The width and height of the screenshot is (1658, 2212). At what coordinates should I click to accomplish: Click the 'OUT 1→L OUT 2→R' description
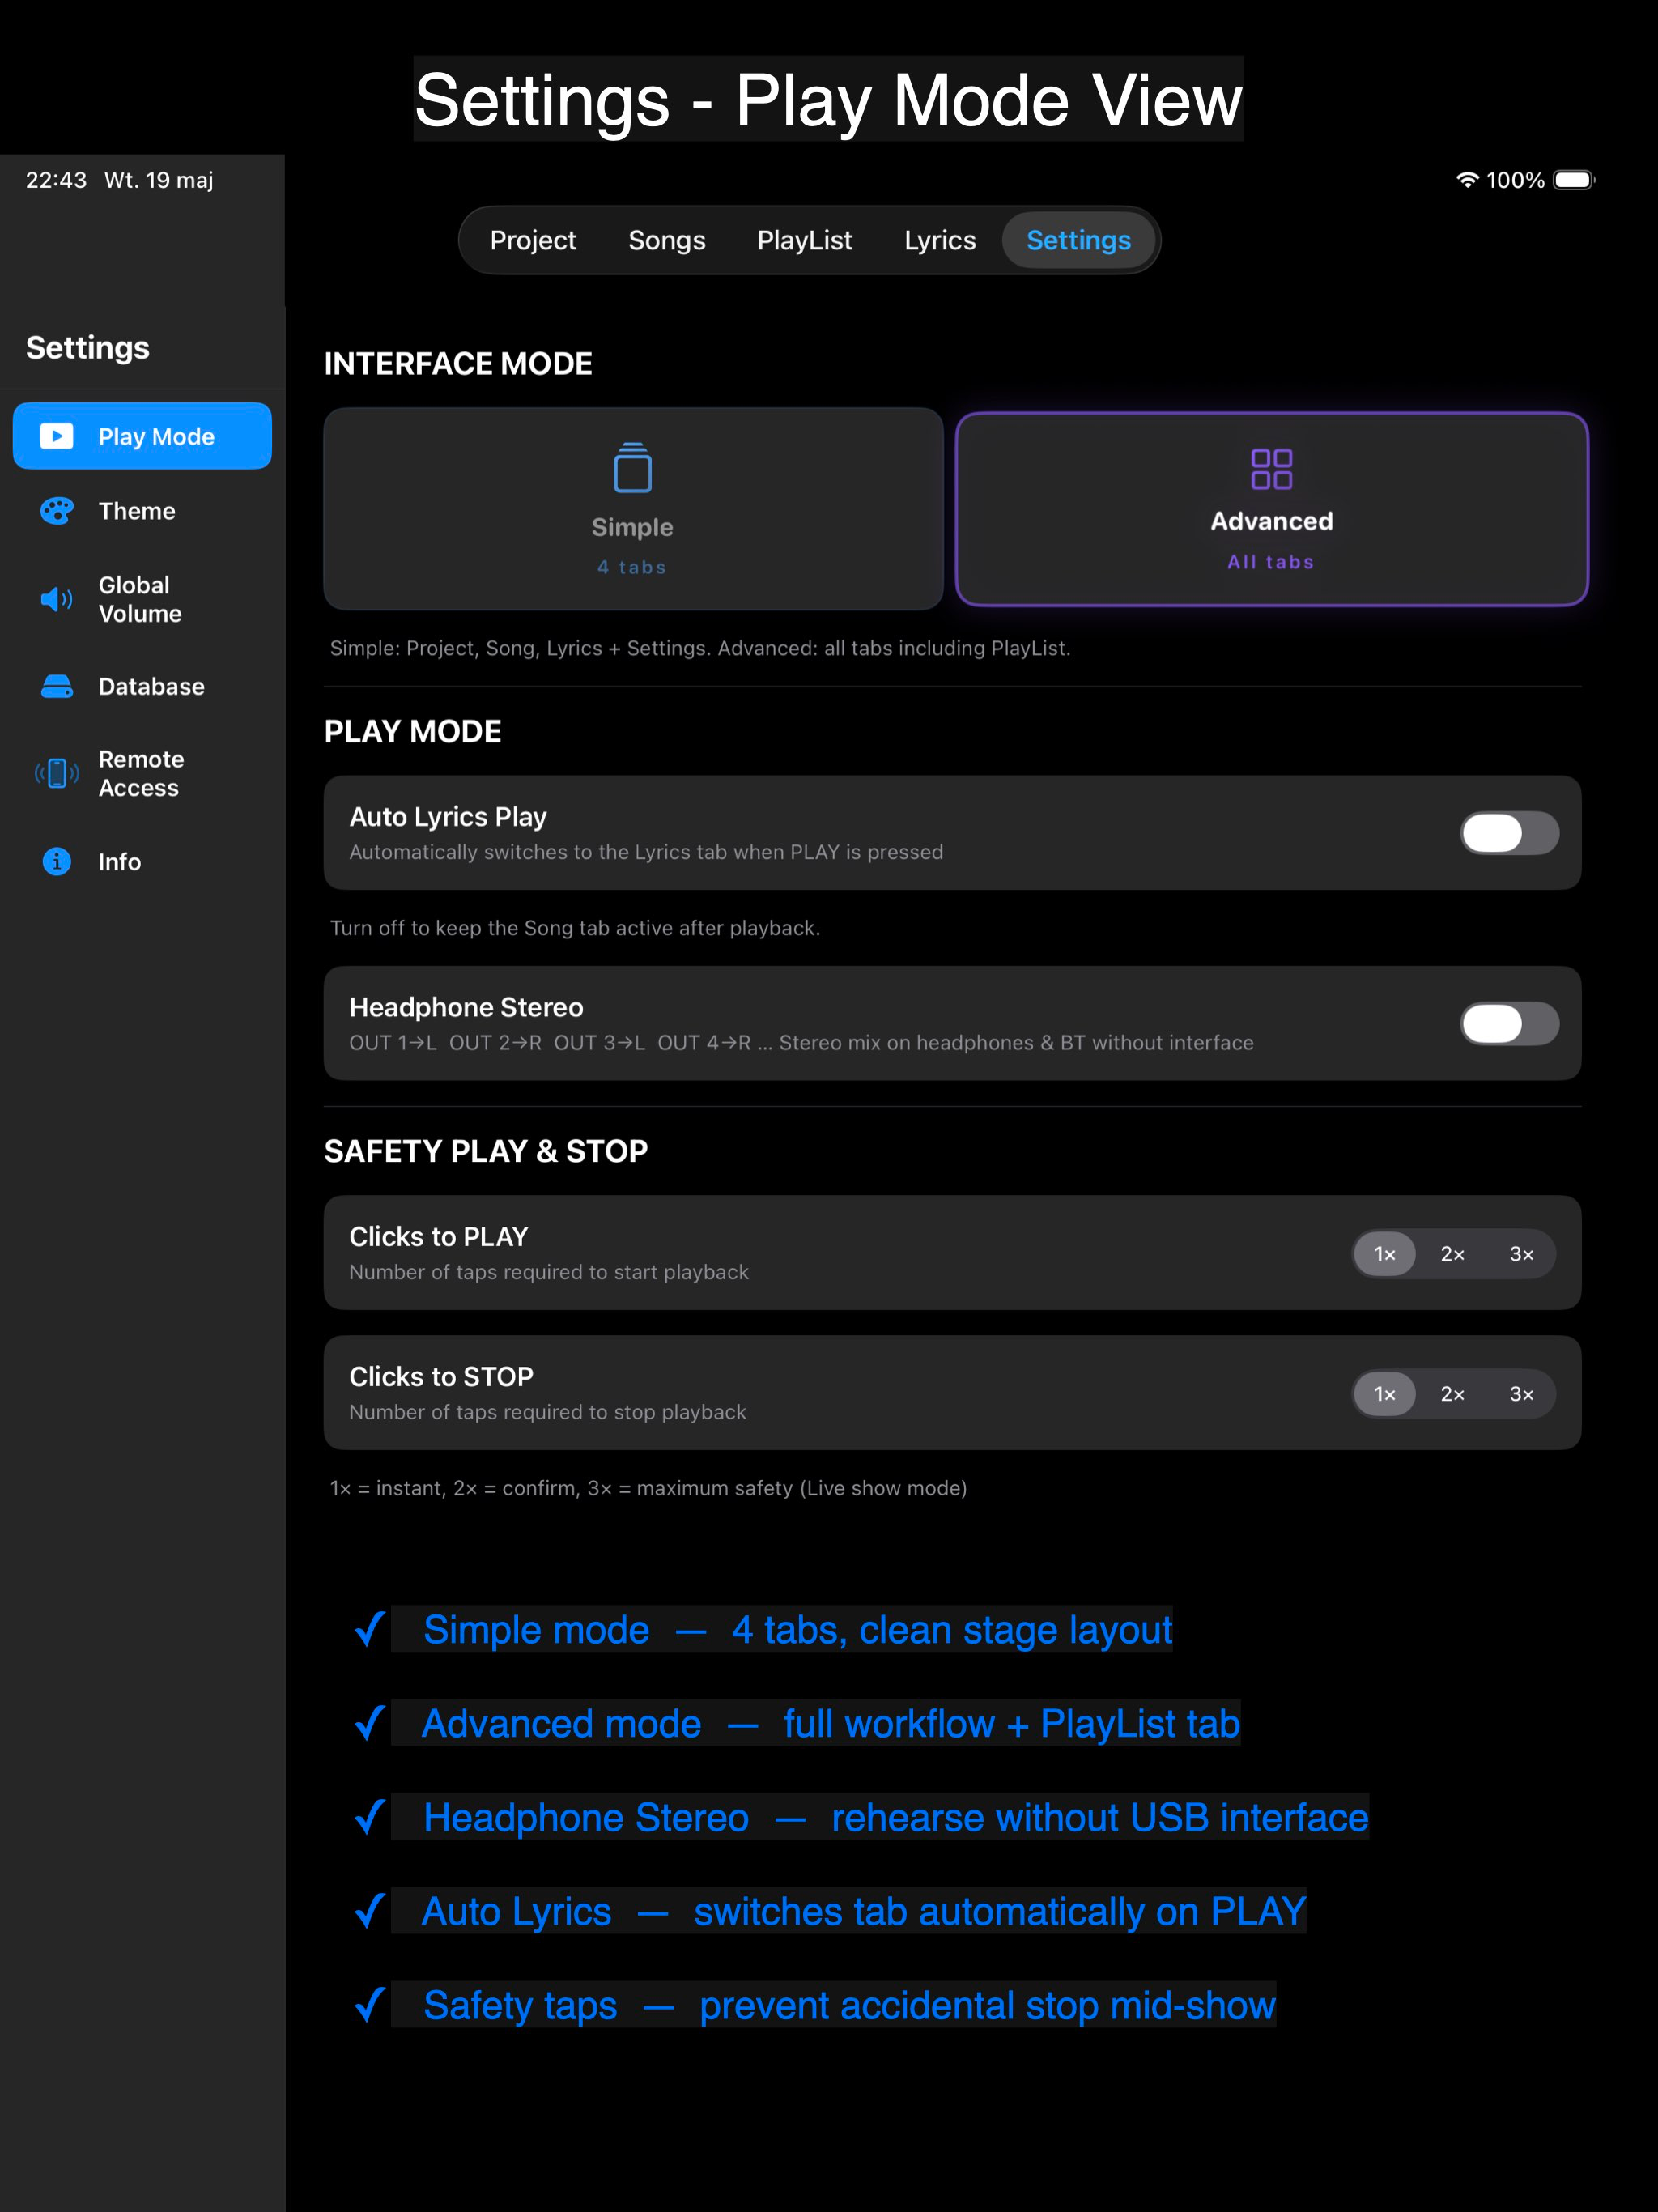[801, 1043]
